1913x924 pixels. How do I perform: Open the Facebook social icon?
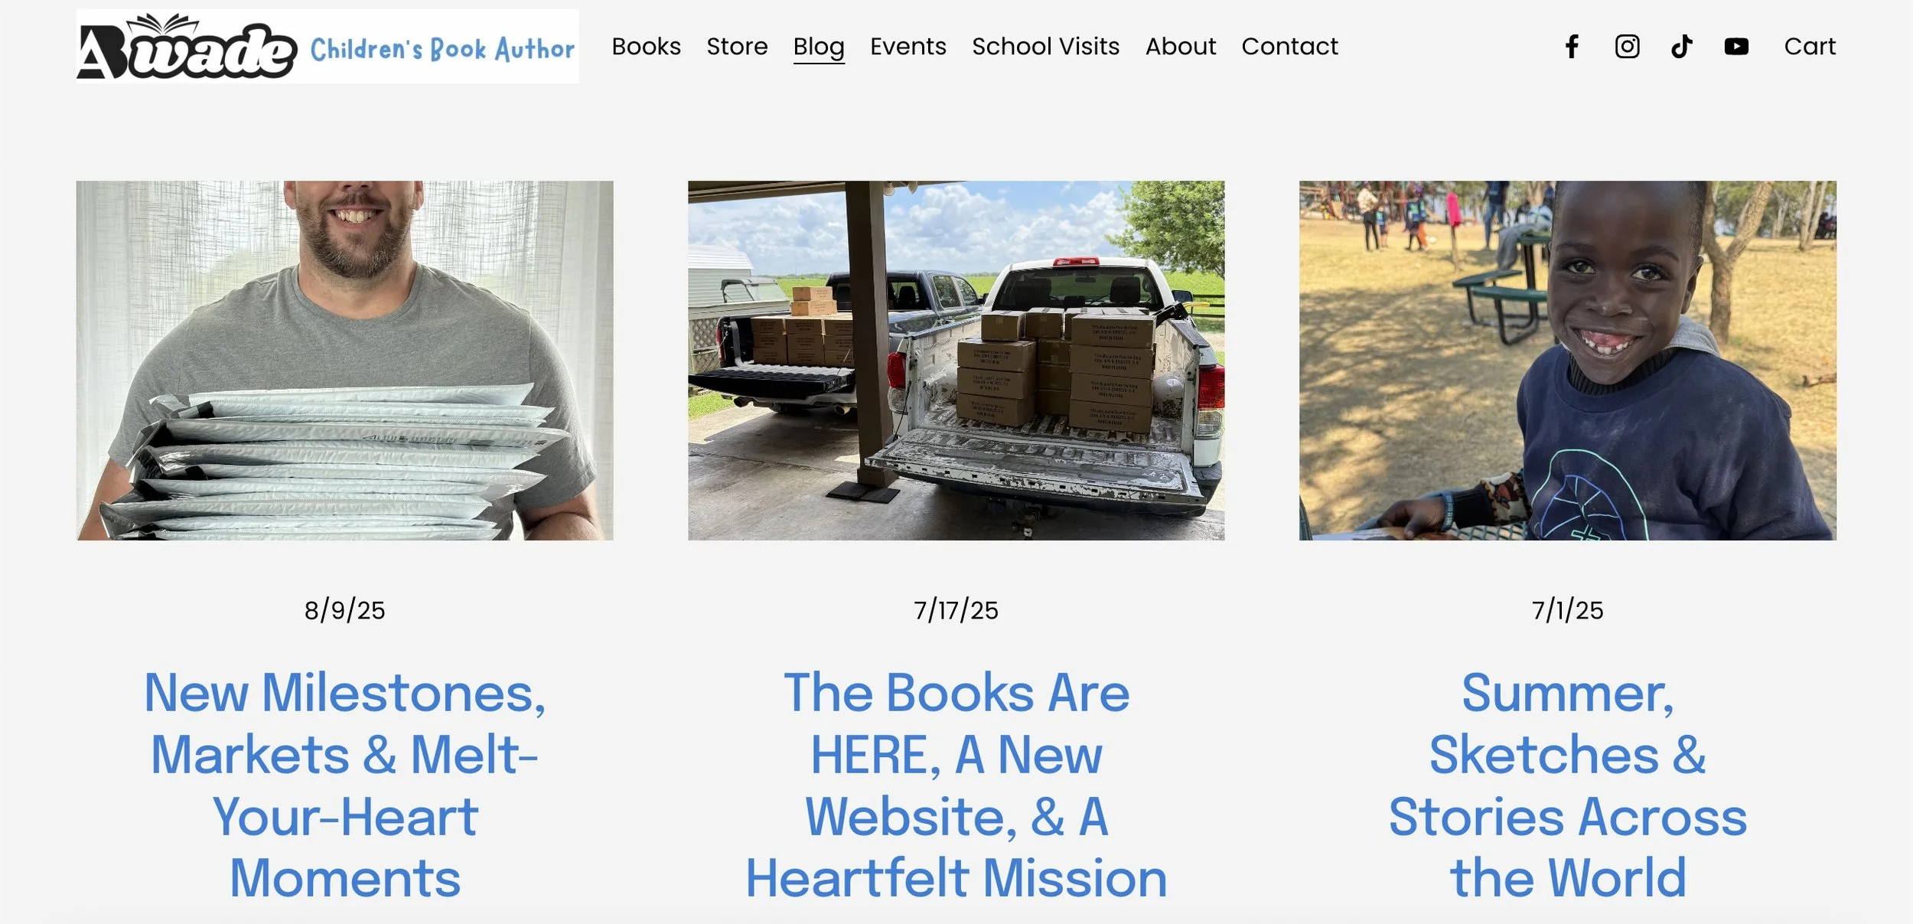tap(1572, 47)
